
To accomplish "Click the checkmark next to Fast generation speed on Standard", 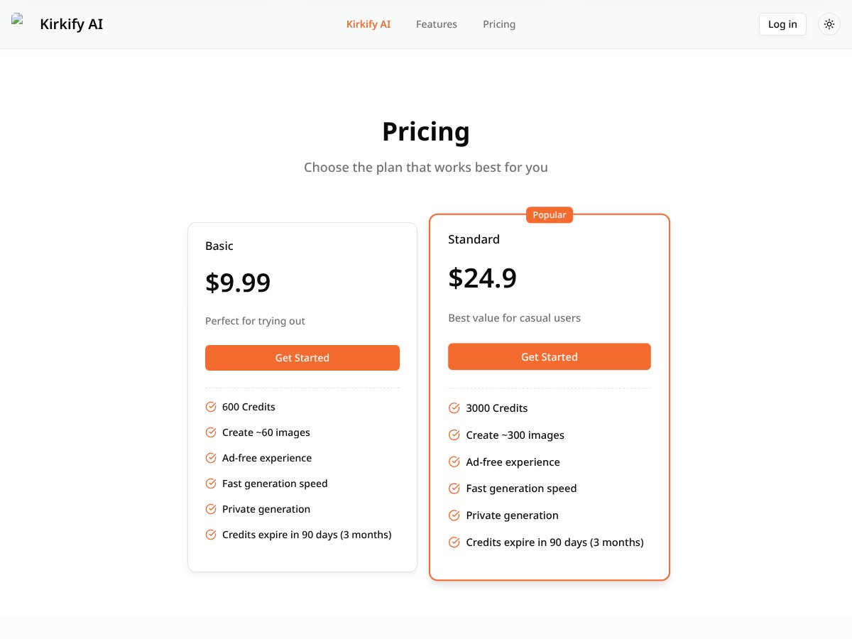I will click(x=454, y=488).
